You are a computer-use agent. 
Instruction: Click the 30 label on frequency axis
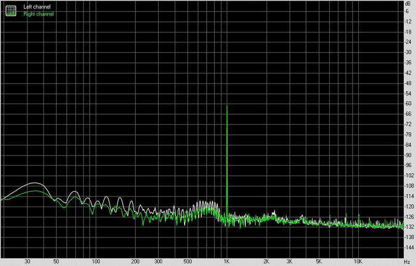click(x=27, y=261)
